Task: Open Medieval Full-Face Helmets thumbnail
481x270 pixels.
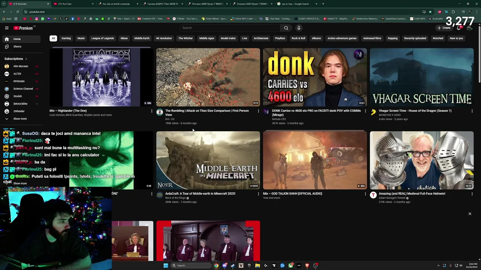Action: (x=422, y=160)
